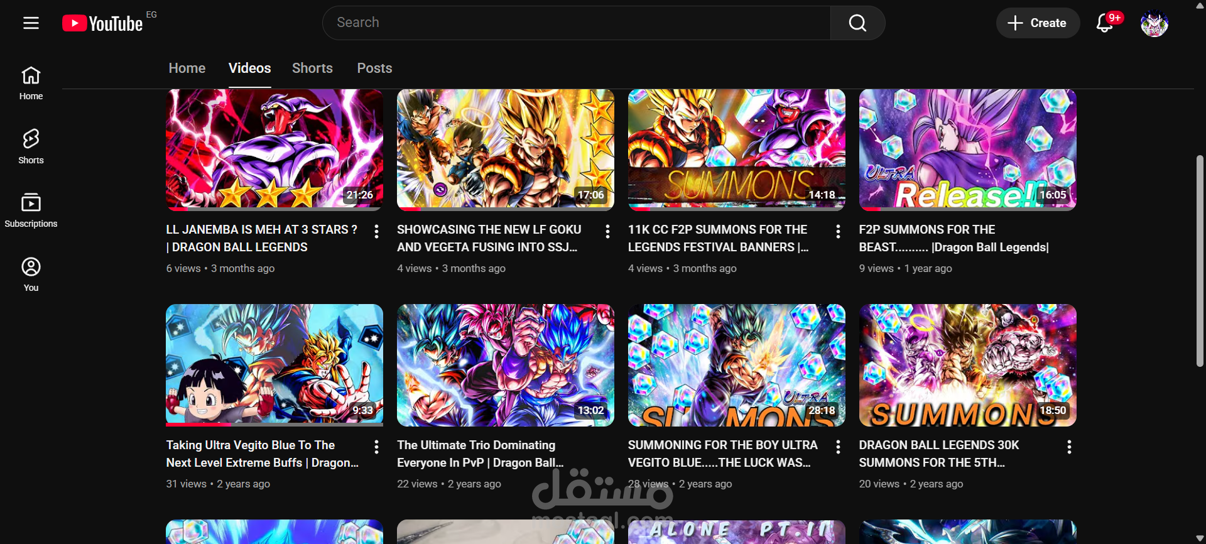Select the Videos tab
Screen dimensions: 1206x544
pyautogui.click(x=250, y=68)
